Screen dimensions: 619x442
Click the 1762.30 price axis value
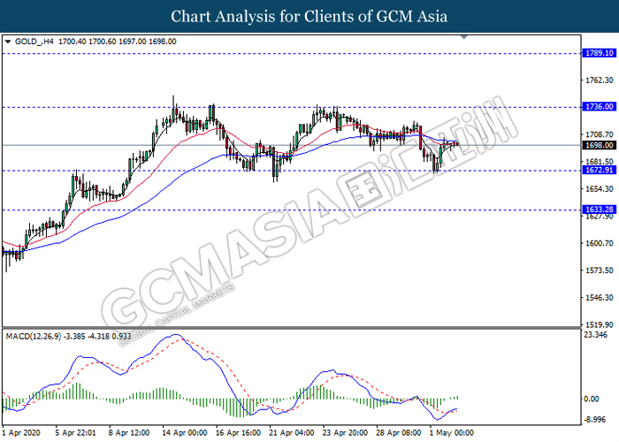click(599, 80)
